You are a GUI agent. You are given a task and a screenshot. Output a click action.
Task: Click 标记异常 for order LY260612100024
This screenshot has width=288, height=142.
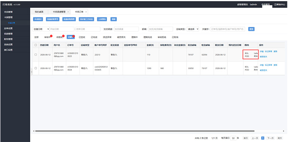pyautogui.click(x=269, y=65)
